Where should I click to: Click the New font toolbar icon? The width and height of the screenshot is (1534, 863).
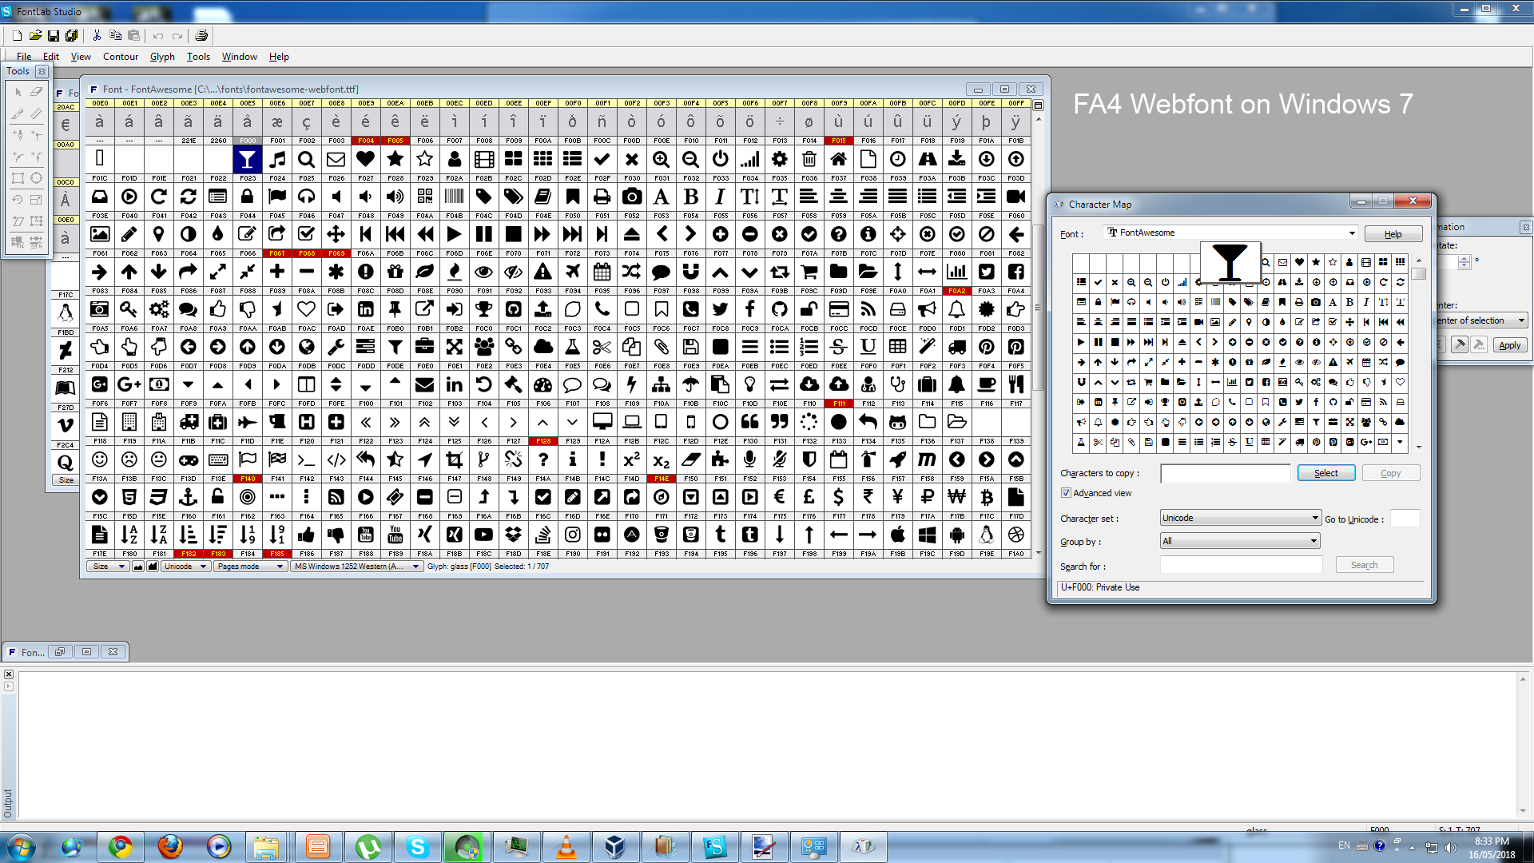point(17,35)
